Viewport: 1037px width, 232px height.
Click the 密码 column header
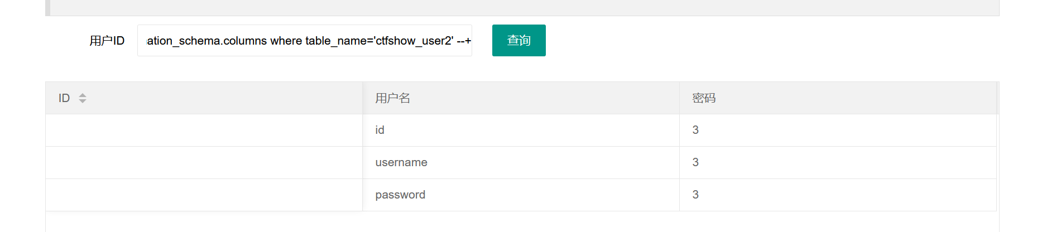pos(704,98)
